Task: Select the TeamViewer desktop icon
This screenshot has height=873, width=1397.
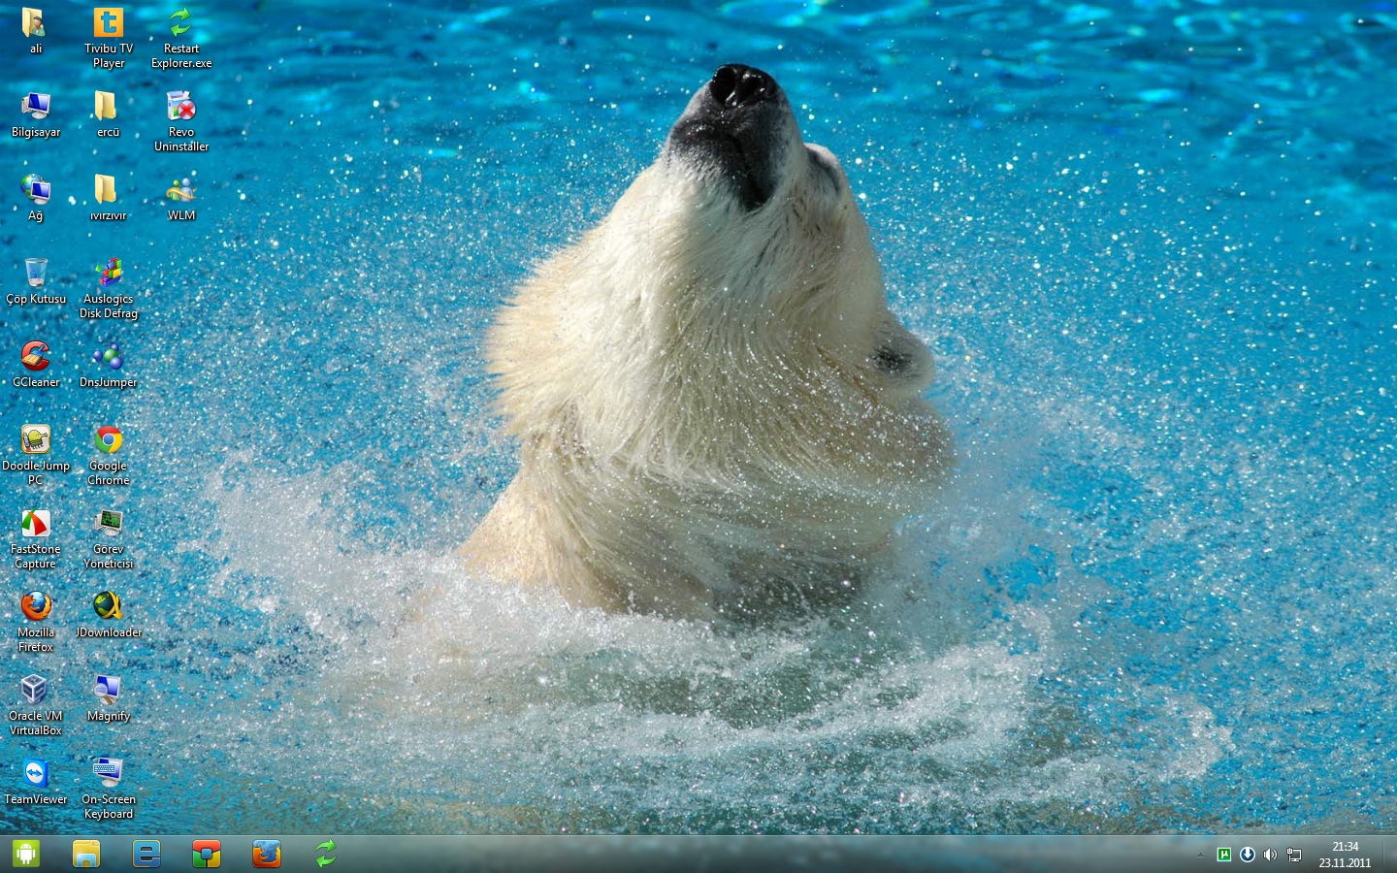Action: coord(36,782)
